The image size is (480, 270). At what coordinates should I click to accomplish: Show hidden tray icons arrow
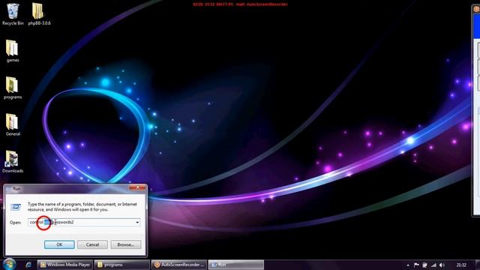click(x=408, y=265)
